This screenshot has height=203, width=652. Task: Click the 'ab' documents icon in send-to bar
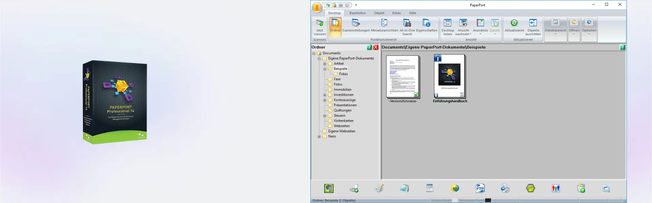point(606,189)
